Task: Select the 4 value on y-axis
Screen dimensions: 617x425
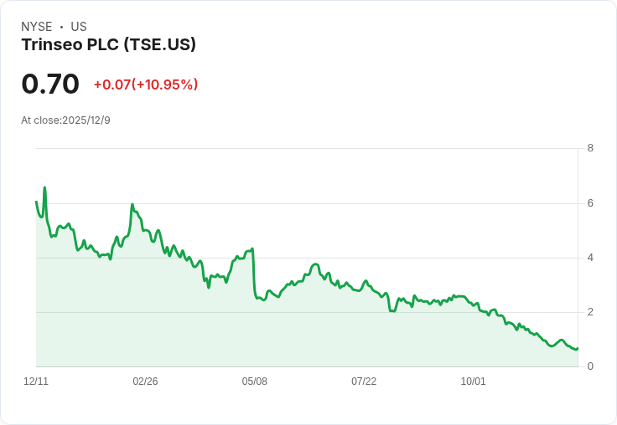Action: [x=590, y=258]
